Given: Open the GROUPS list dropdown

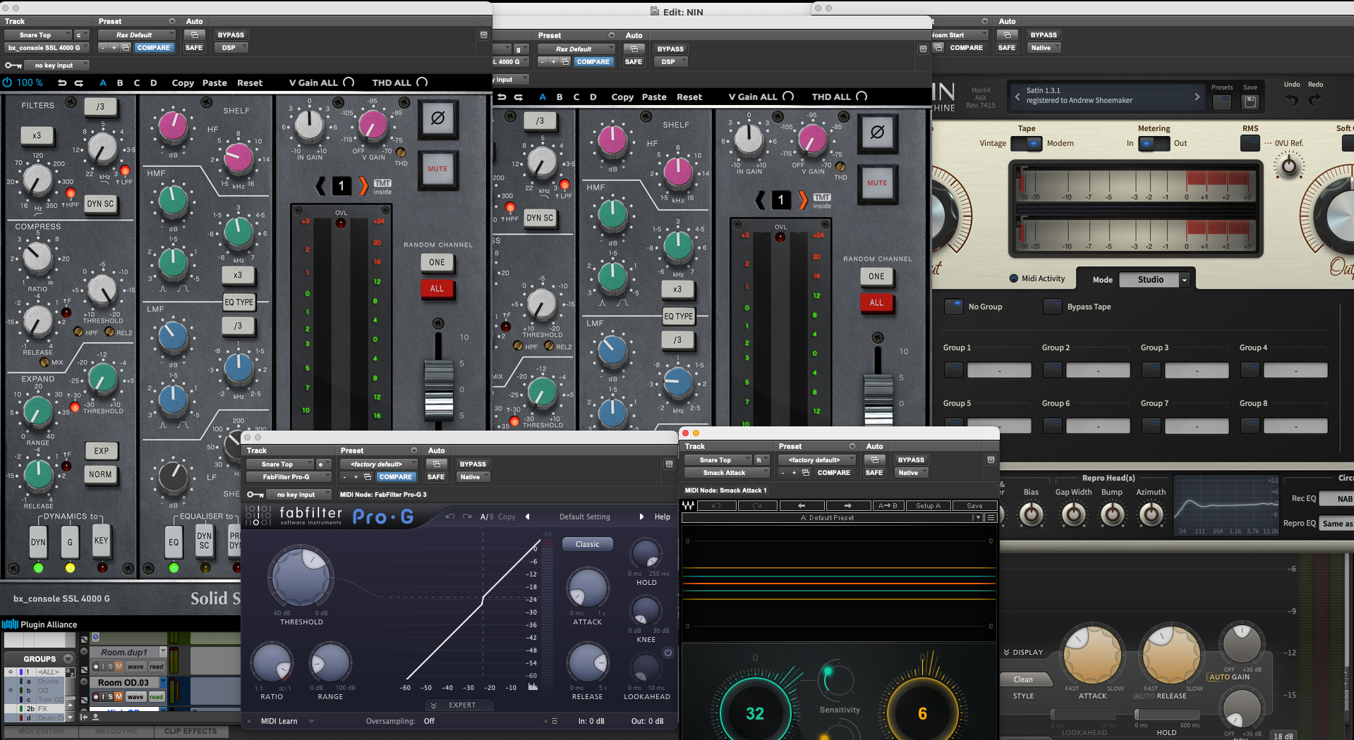Looking at the screenshot, I should tap(68, 659).
